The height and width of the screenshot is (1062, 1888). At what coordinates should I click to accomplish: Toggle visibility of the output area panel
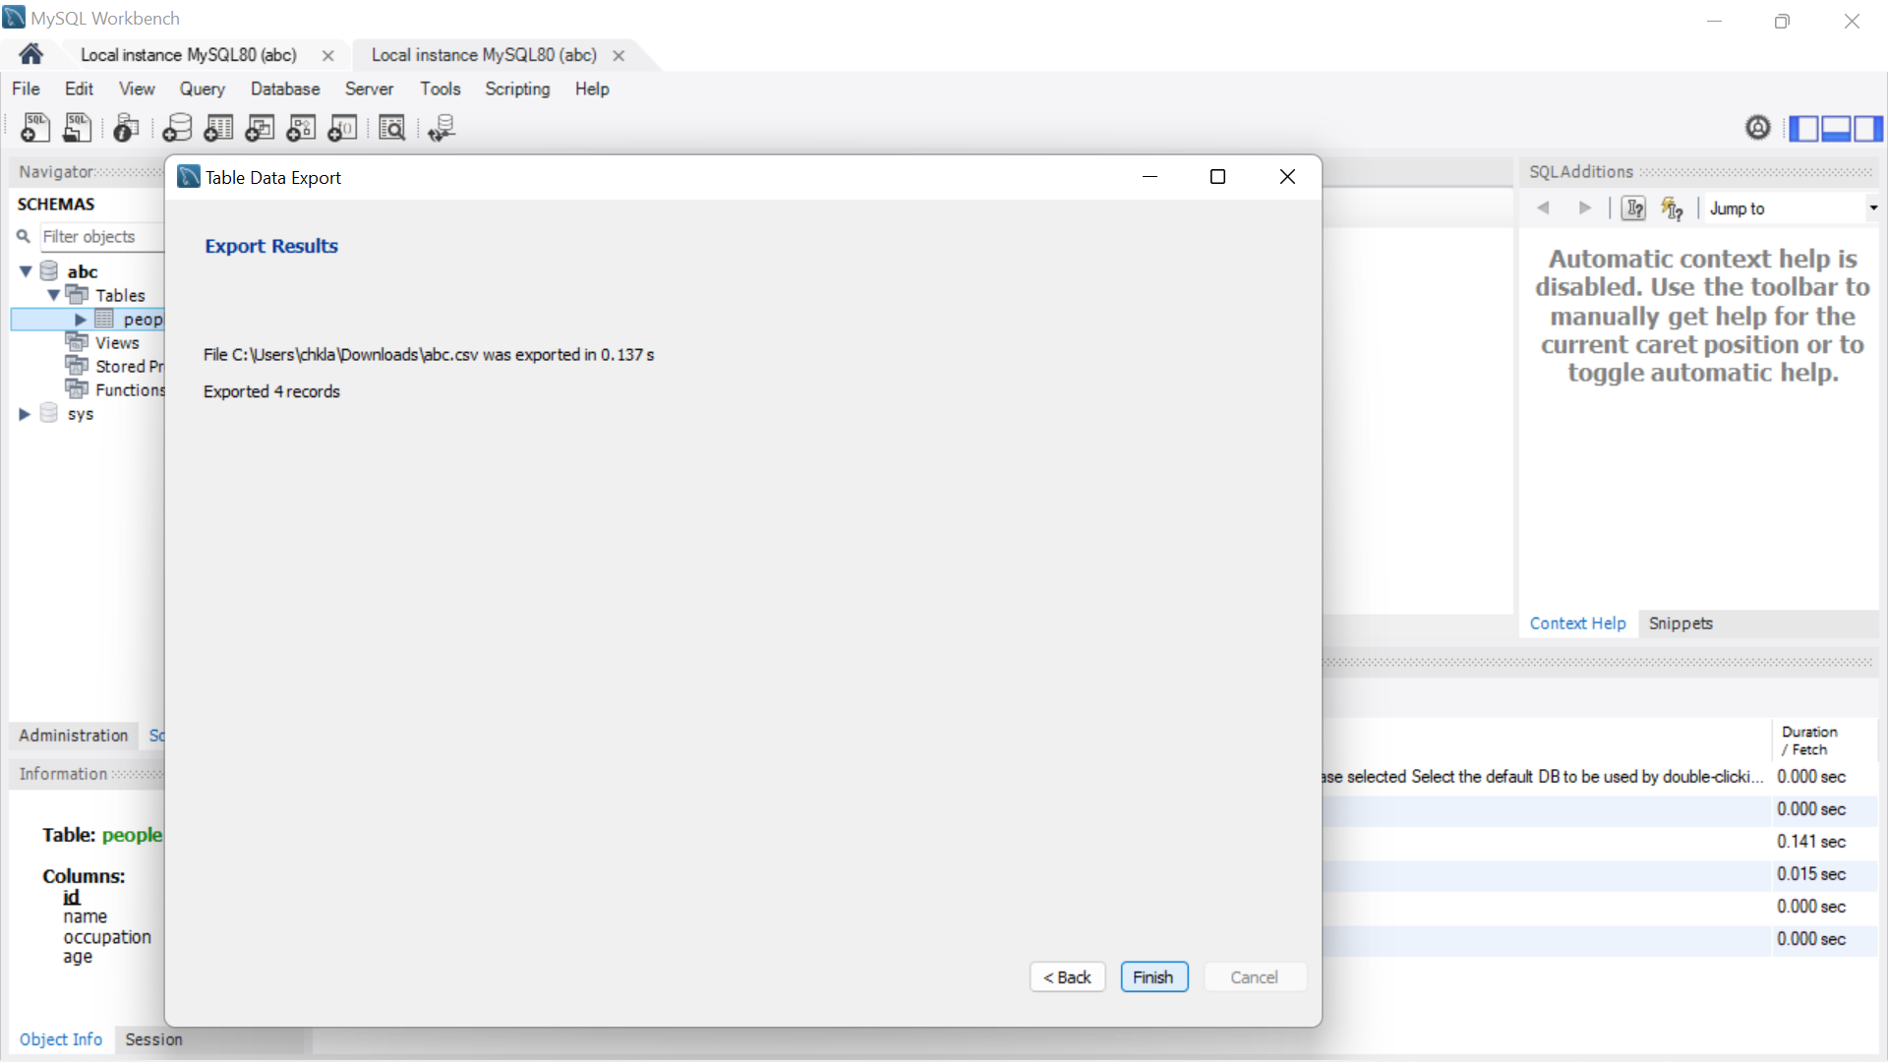tap(1836, 128)
